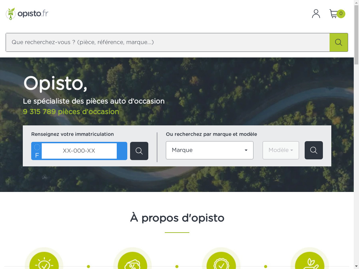Open the Marque dropdown
Viewport: 359px width, 269px height.
coord(209,150)
